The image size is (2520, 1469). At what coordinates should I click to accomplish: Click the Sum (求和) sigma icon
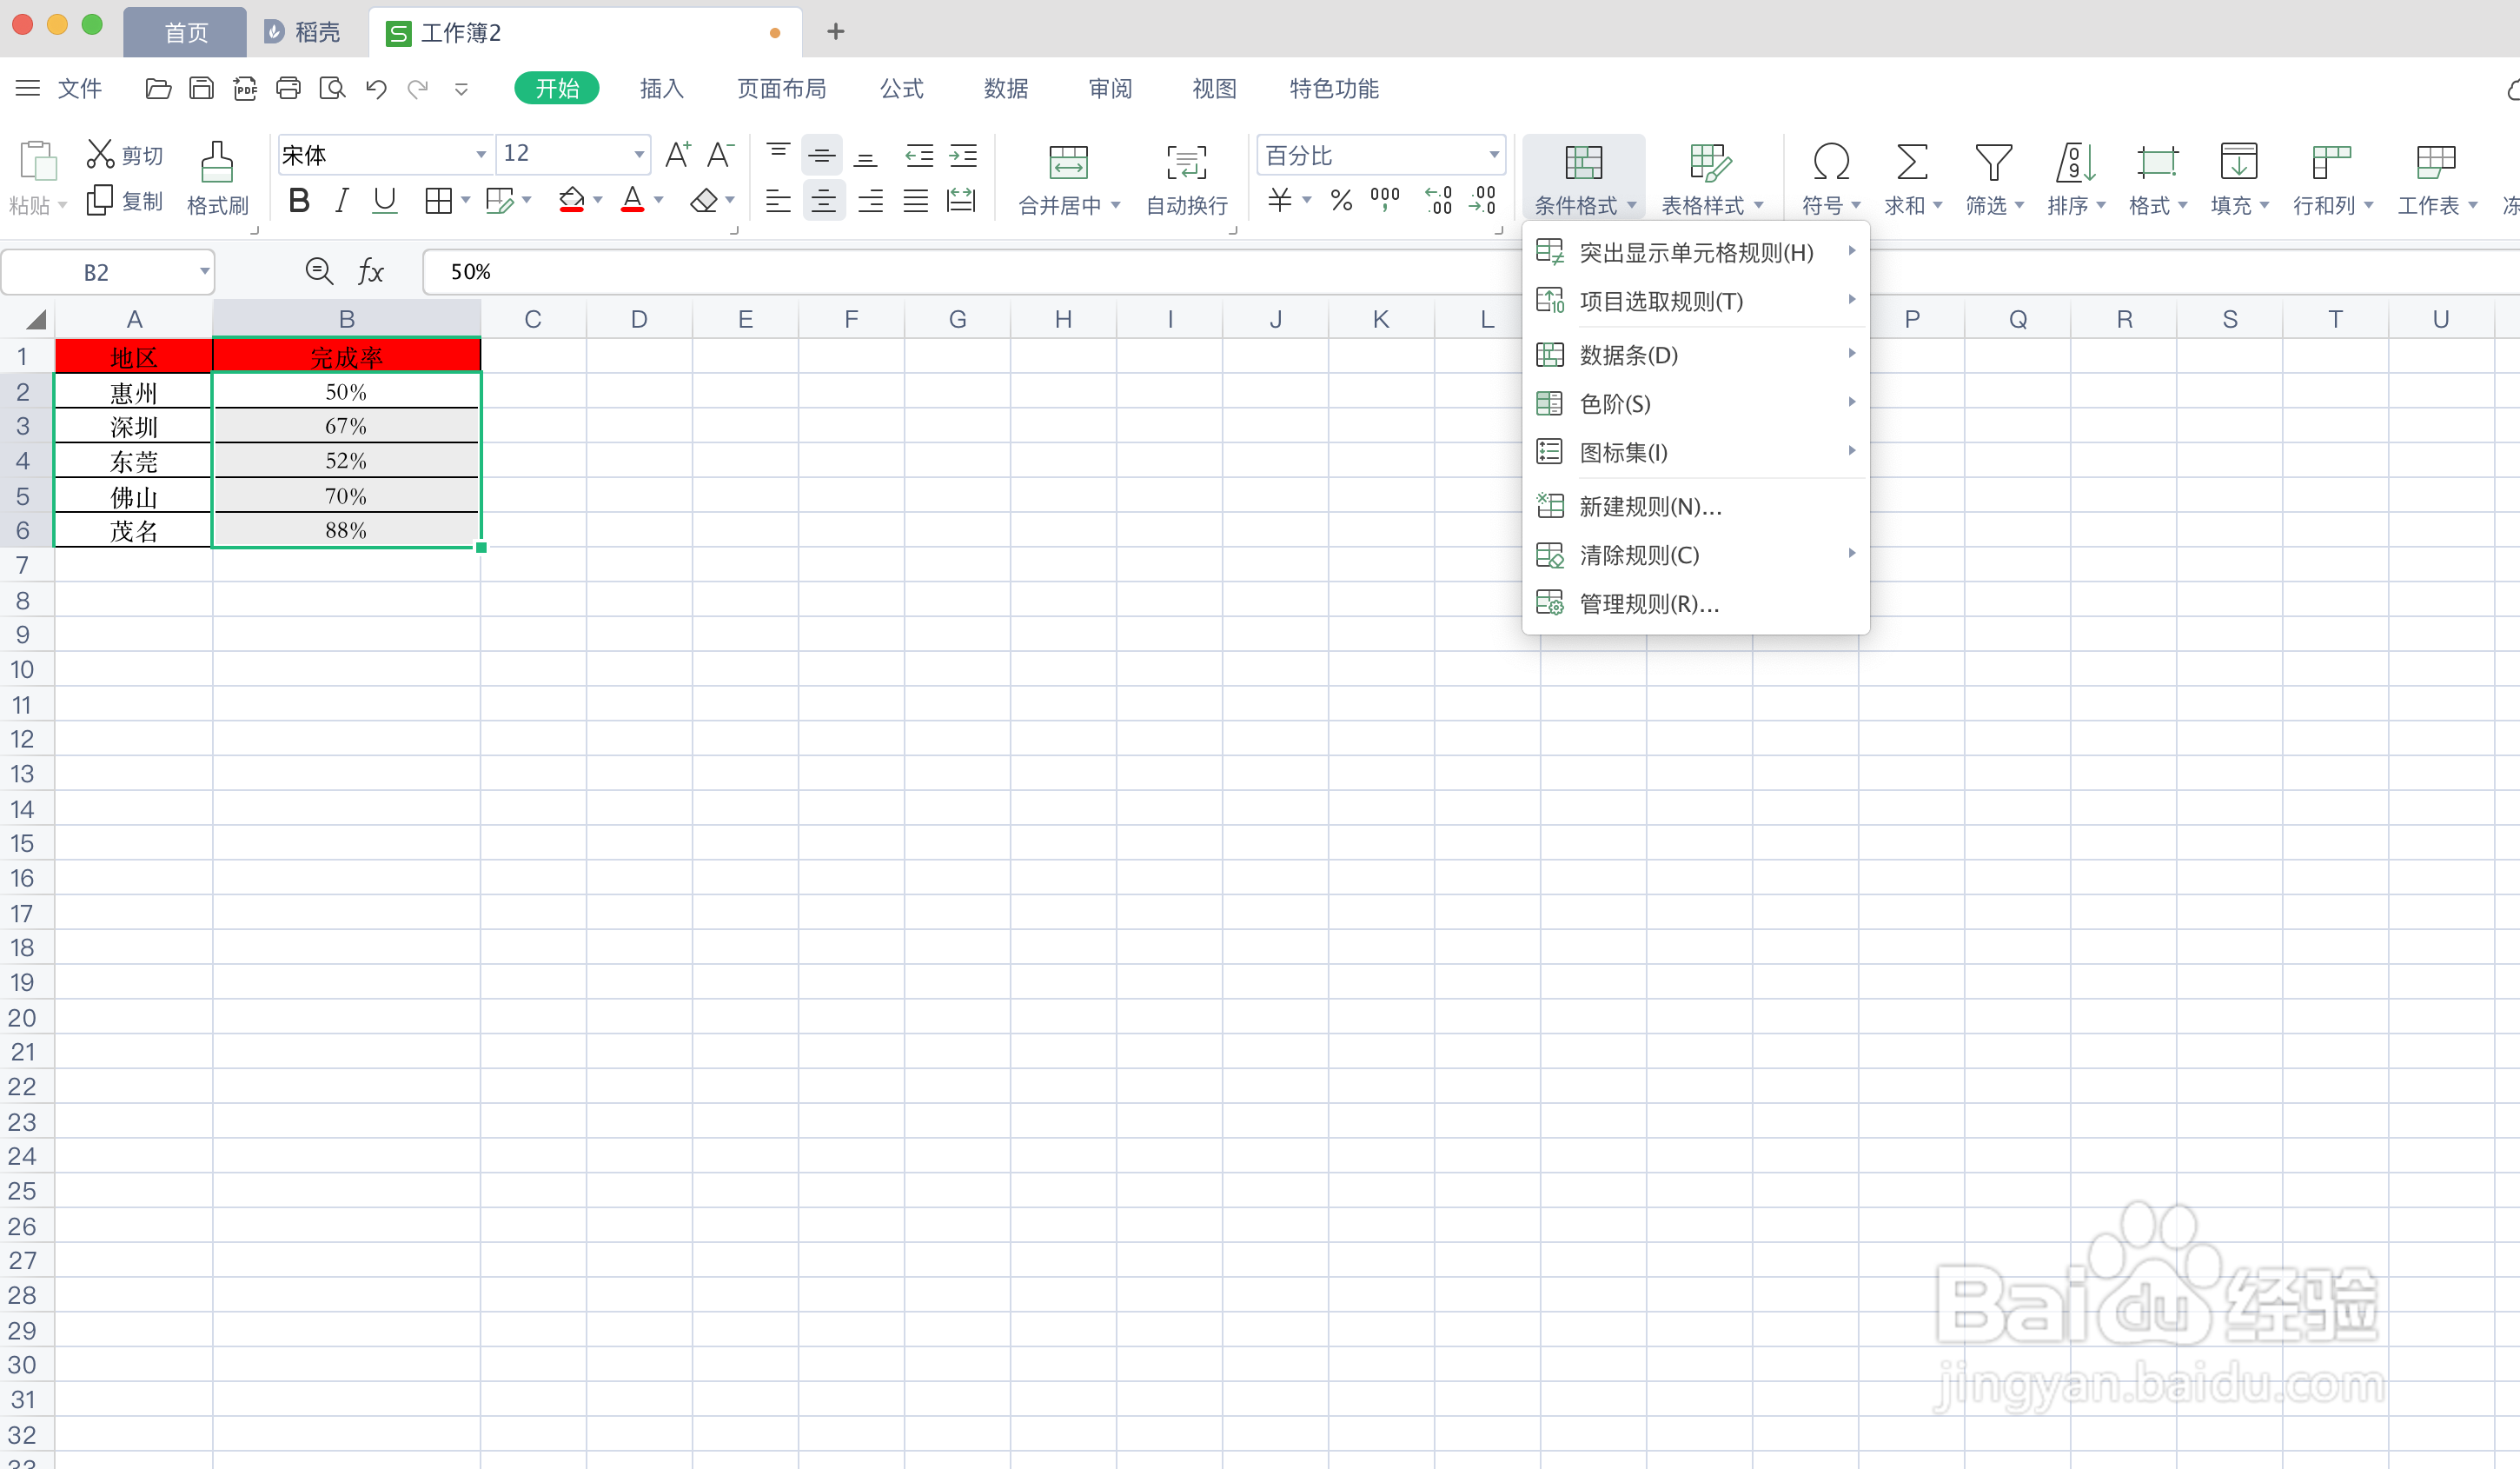(x=1911, y=162)
